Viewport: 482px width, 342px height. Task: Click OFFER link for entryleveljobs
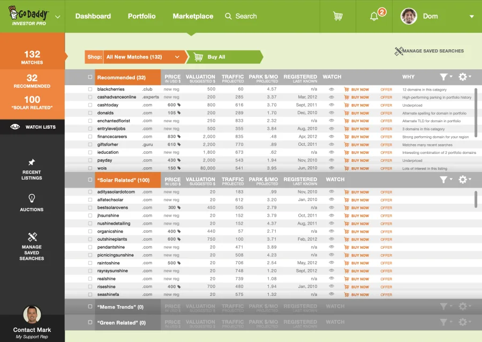coord(386,129)
